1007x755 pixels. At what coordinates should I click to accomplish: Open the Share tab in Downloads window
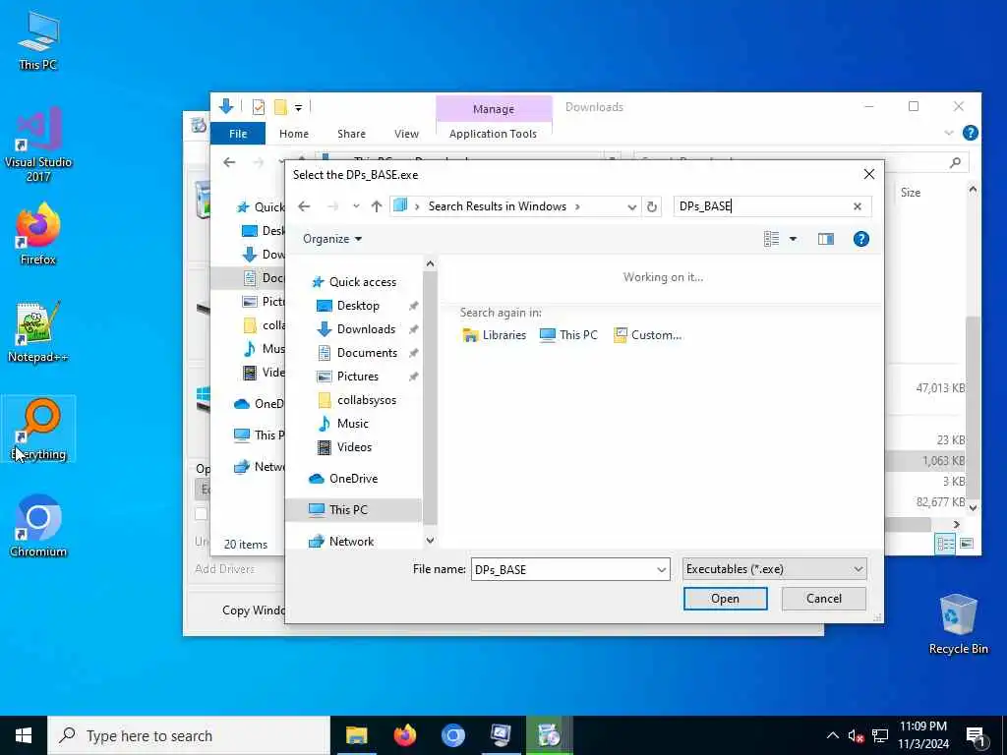351,134
